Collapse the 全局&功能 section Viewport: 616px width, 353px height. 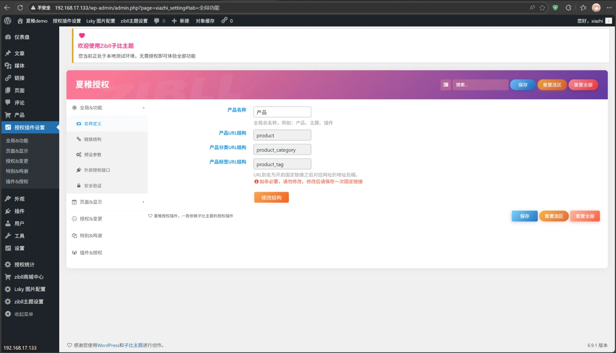pyautogui.click(x=107, y=106)
